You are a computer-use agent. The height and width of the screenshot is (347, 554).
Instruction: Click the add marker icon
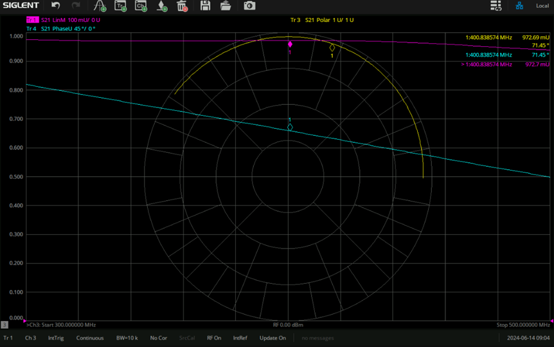point(162,6)
